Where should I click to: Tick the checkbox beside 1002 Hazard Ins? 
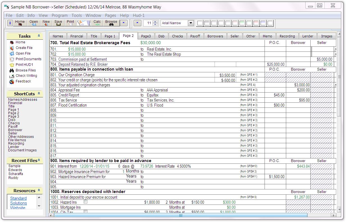click(x=86, y=202)
